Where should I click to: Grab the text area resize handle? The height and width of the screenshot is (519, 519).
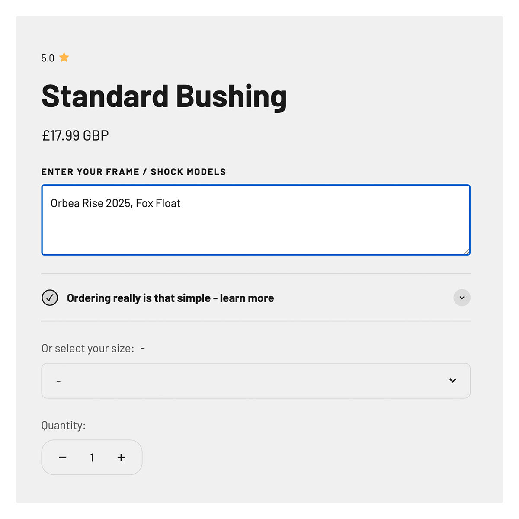[467, 252]
